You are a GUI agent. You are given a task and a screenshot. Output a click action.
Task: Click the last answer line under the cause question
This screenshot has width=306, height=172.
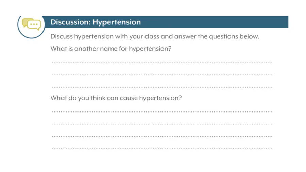(162, 149)
